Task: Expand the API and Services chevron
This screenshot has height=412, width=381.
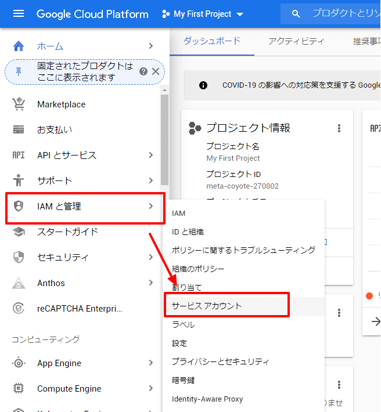Action: pyautogui.click(x=150, y=155)
